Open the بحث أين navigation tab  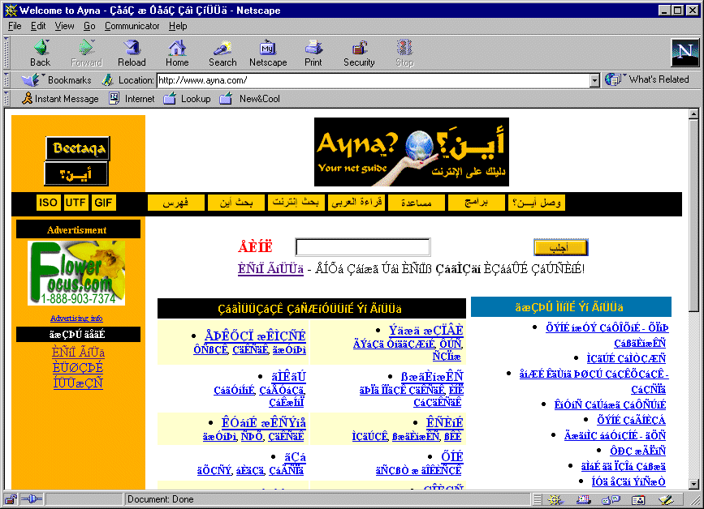pyautogui.click(x=235, y=203)
